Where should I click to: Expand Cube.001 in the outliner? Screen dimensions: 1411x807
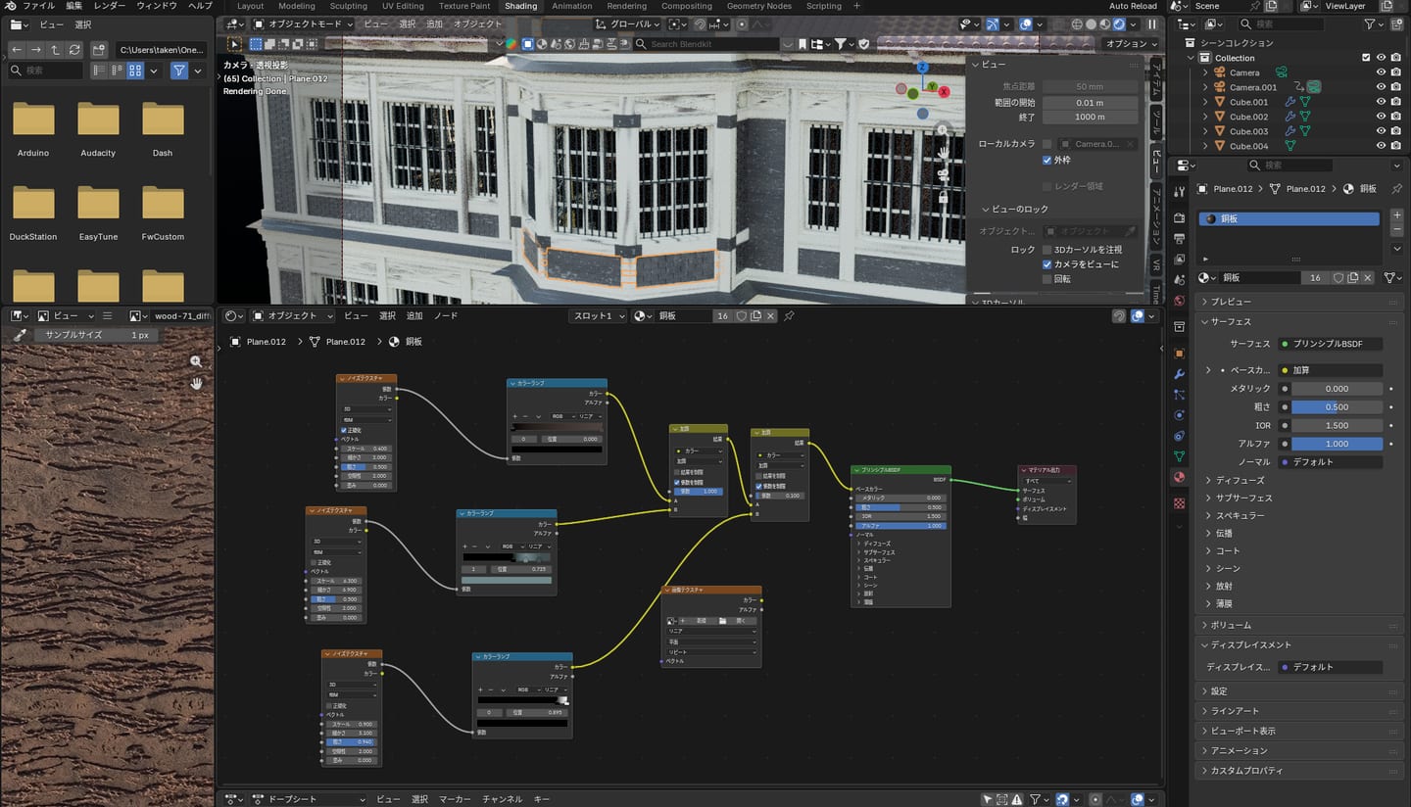coord(1206,102)
